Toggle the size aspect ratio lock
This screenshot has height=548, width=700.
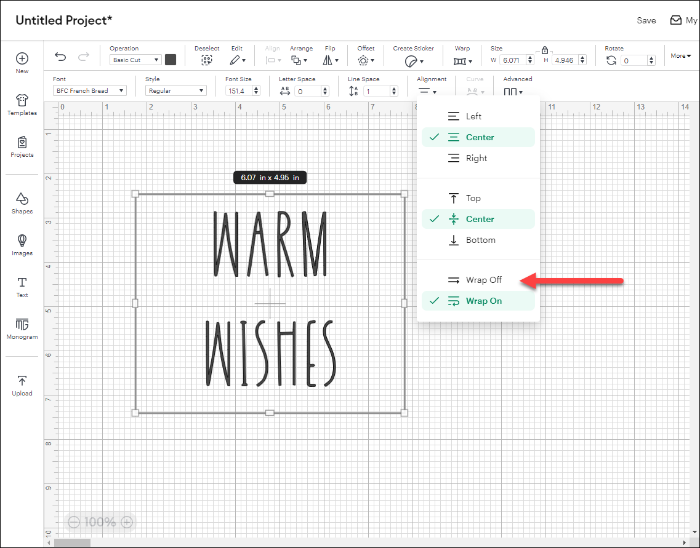[544, 50]
